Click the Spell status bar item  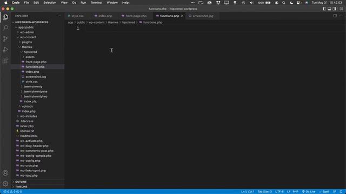click(x=324, y=192)
